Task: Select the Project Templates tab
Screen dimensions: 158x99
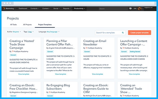Action: pyautogui.click(x=45, y=24)
